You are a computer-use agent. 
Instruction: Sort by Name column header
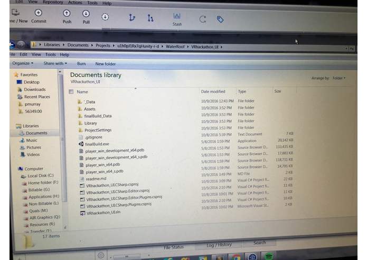coord(82,92)
